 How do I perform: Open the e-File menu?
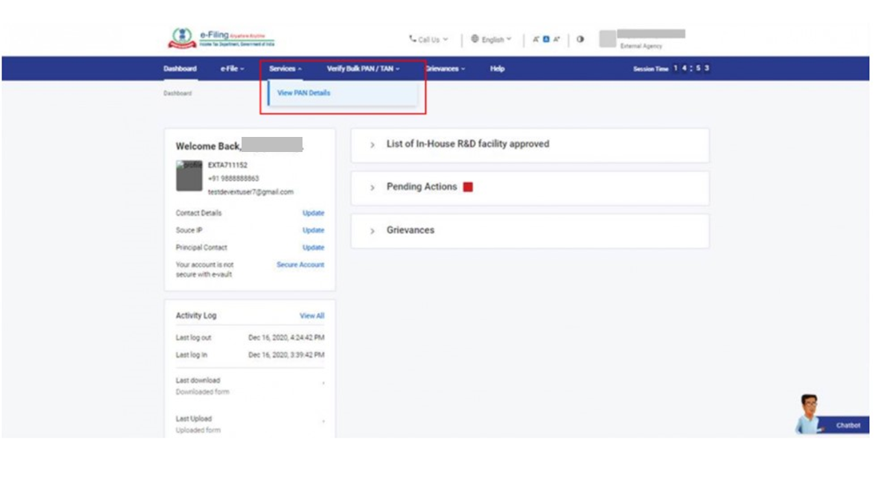click(x=232, y=68)
